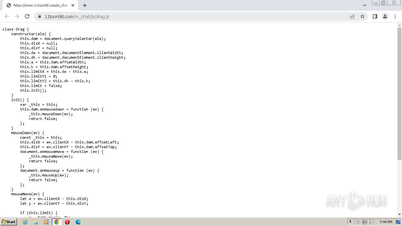The height and width of the screenshot is (226, 402).
Task: Bookmark this tab with star icon
Action: (x=362, y=16)
